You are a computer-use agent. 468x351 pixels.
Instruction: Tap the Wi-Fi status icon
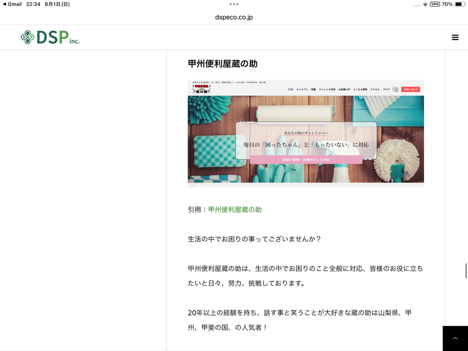pyautogui.click(x=425, y=4)
